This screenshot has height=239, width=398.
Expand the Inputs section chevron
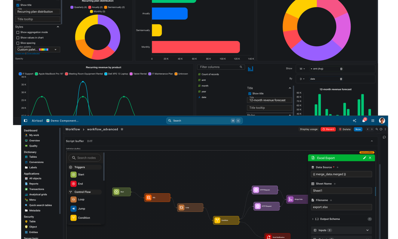click(367, 230)
